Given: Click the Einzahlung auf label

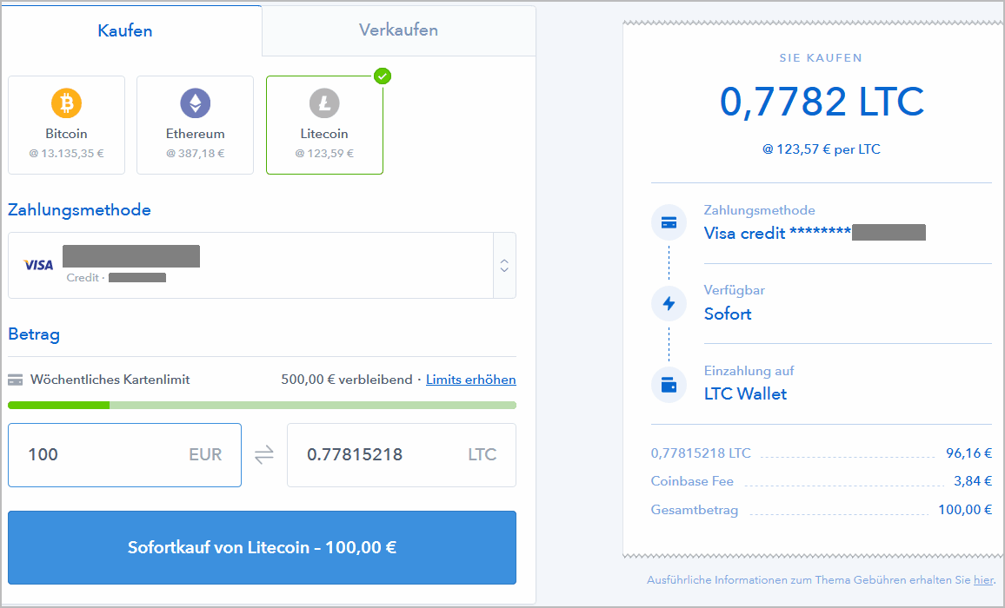Looking at the screenshot, I should (x=749, y=371).
